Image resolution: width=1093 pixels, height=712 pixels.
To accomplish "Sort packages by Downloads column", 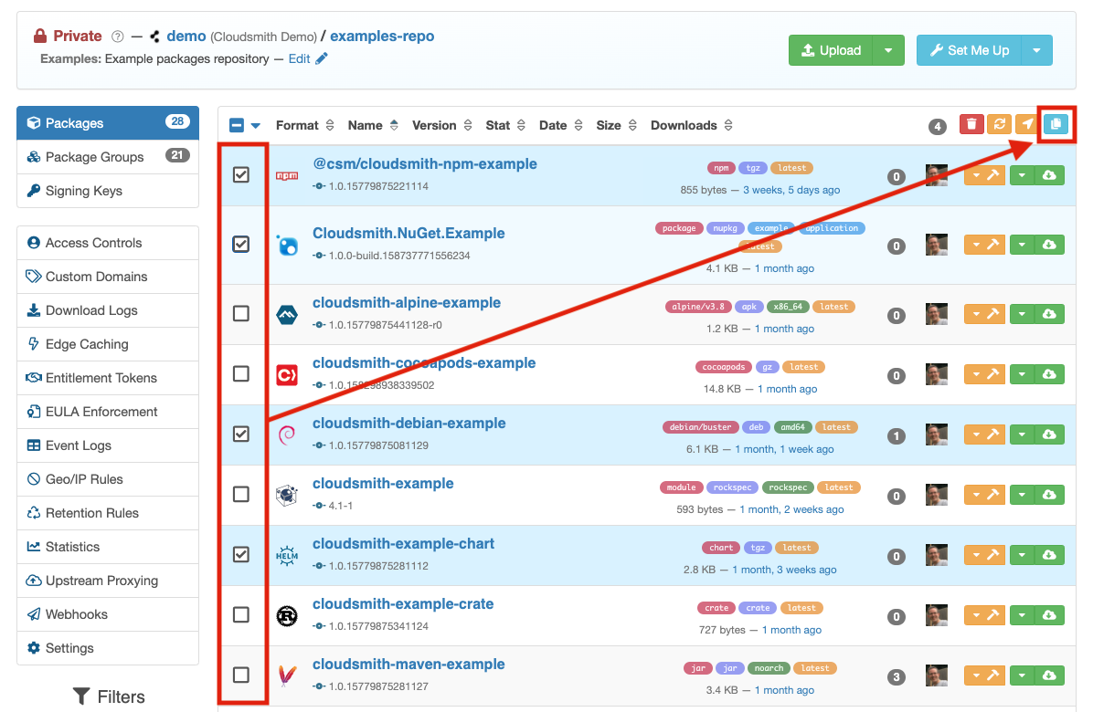I will point(692,125).
